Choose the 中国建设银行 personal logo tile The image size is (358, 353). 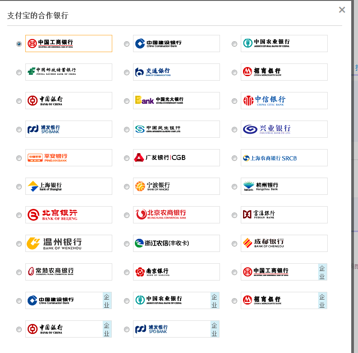pos(177,44)
